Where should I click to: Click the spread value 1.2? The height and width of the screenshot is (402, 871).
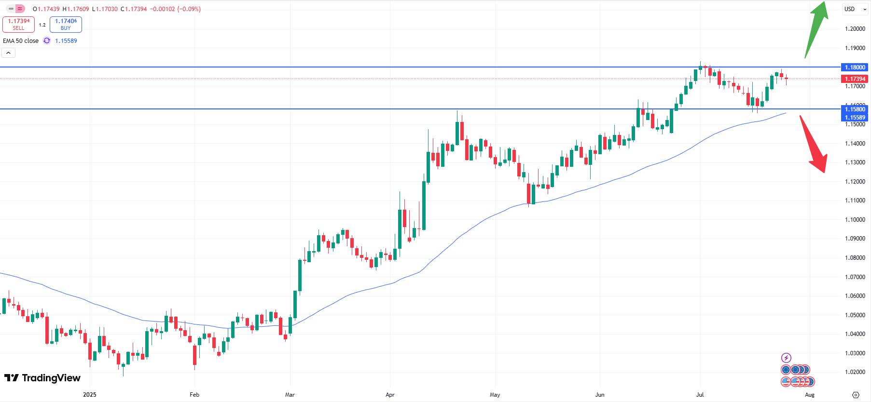42,25
